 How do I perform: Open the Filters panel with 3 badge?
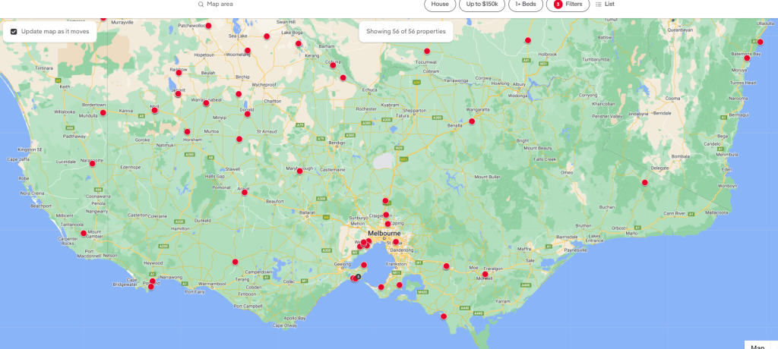tap(567, 5)
